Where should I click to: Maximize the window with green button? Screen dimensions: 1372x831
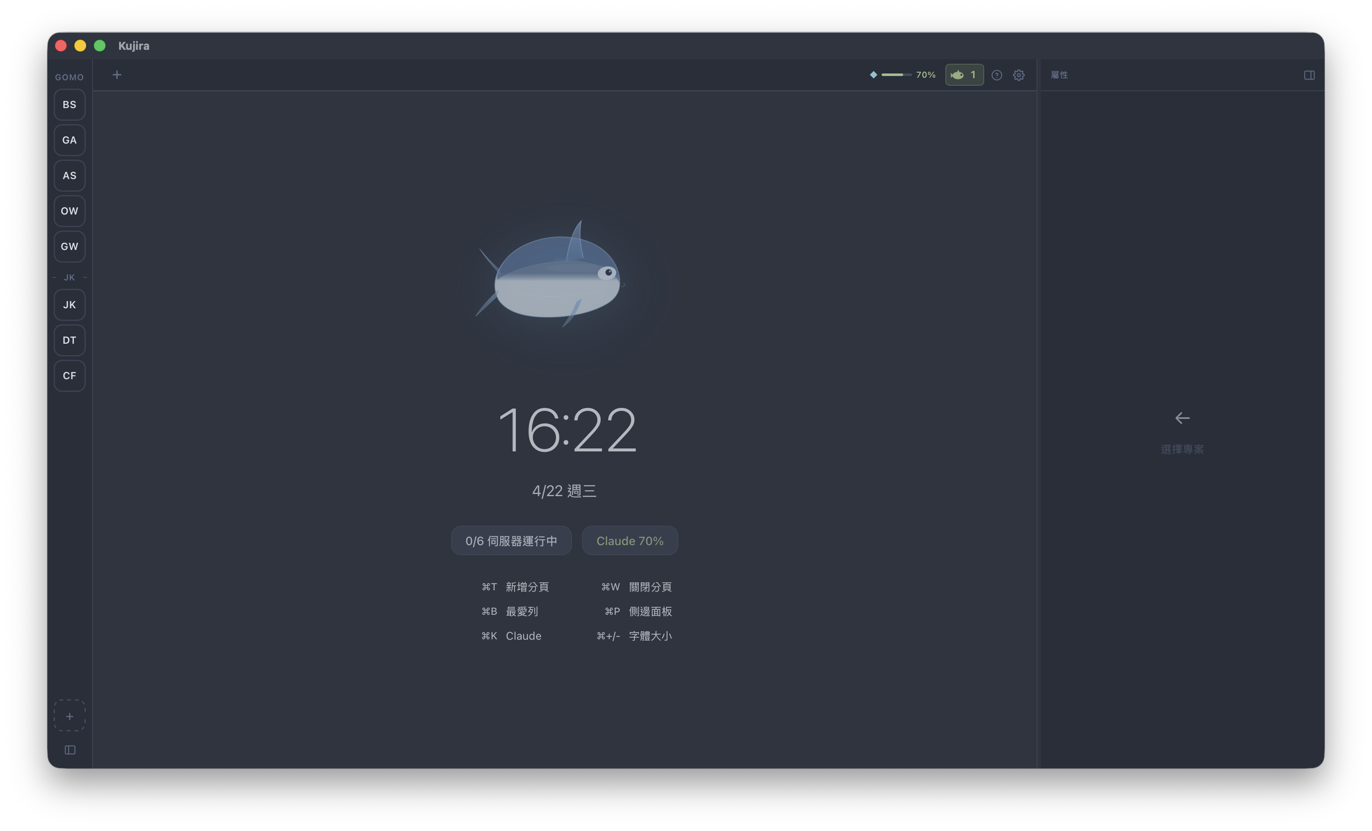[x=100, y=46]
